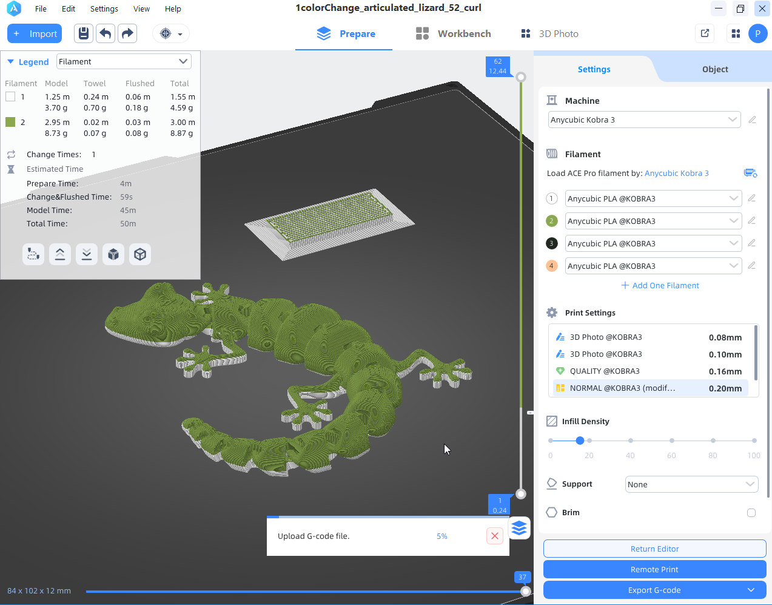Collapse the Legend panel
The height and width of the screenshot is (605, 772).
pyautogui.click(x=10, y=62)
